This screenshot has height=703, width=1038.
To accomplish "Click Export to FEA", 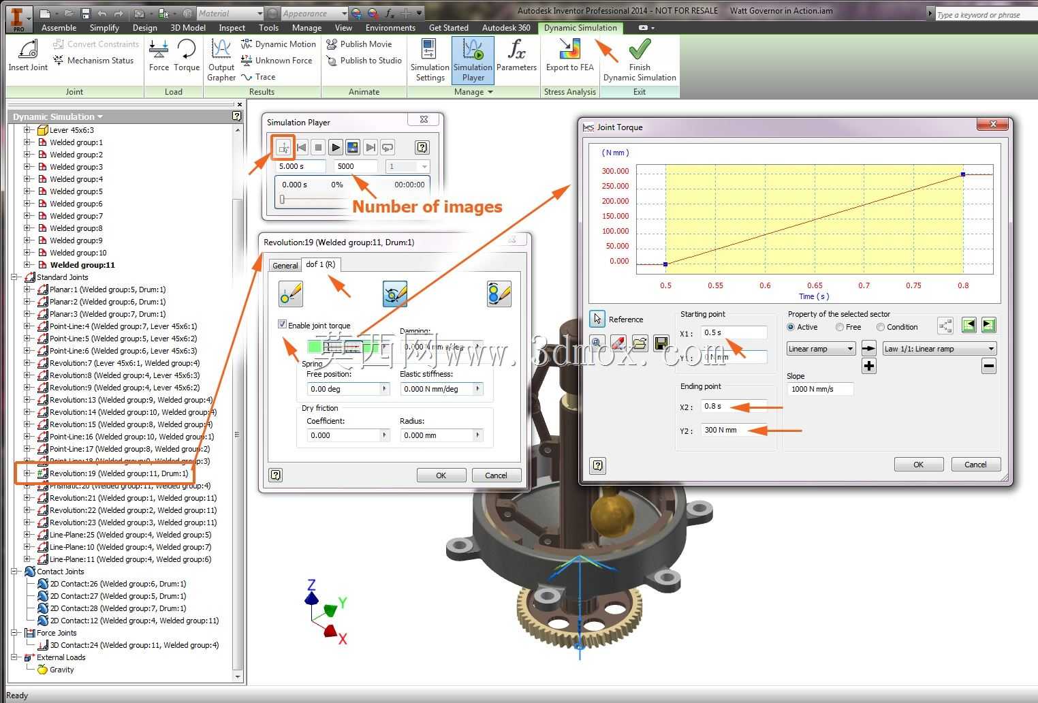I will 569,55.
